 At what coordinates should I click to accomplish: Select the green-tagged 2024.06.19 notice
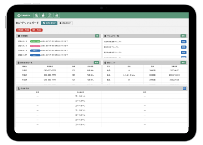58,41
